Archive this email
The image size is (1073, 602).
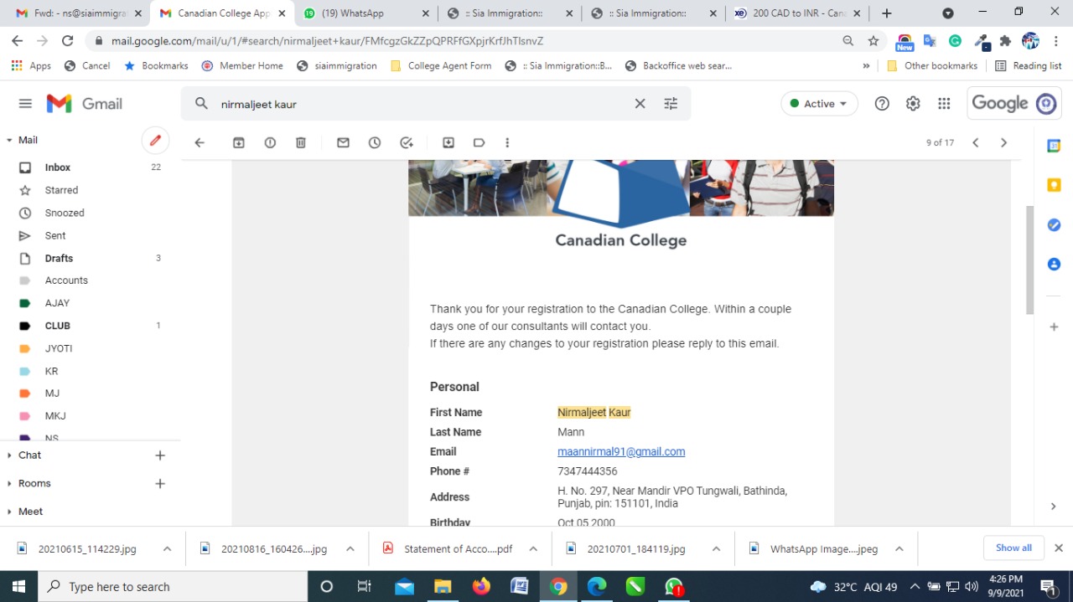click(239, 143)
